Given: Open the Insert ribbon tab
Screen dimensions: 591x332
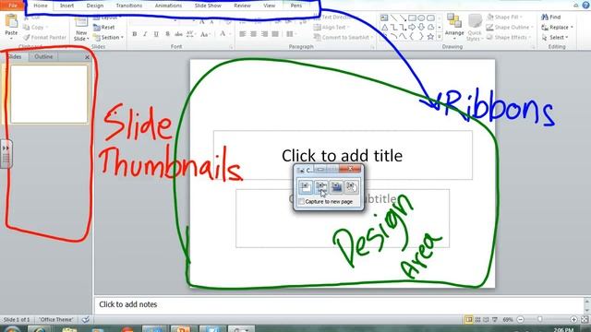Looking at the screenshot, I should pos(66,6).
